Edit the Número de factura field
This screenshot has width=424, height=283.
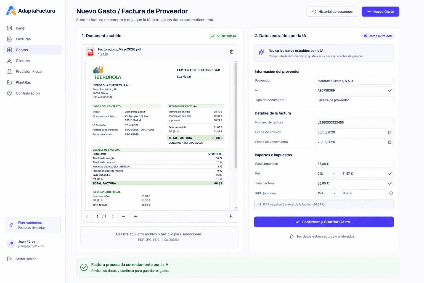(x=354, y=122)
